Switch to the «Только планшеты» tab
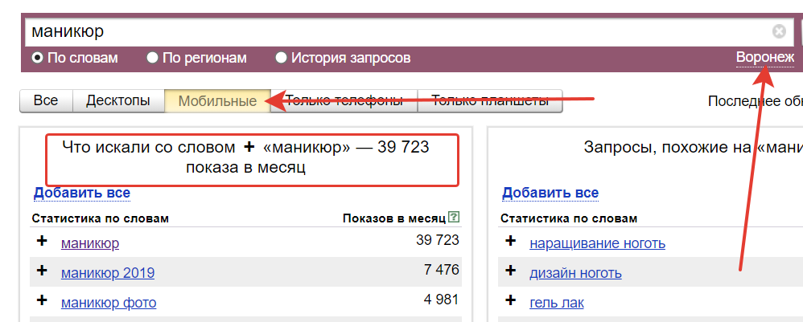The width and height of the screenshot is (803, 322). point(490,100)
